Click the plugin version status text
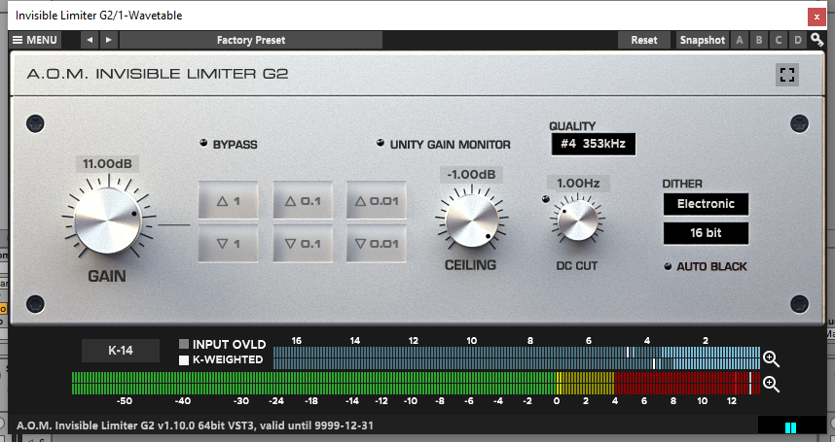This screenshot has height=442, width=835. pos(195,425)
